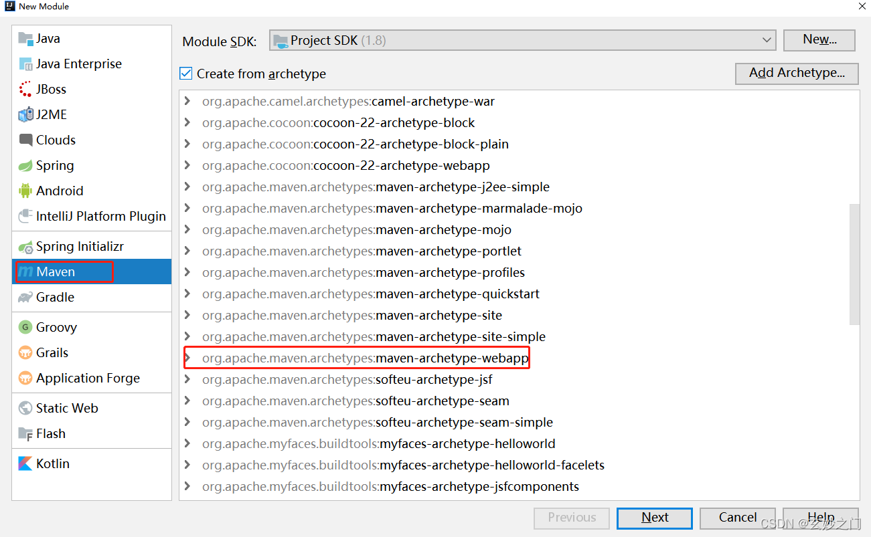The height and width of the screenshot is (537, 871).
Task: Close the New Module dialog
Action: click(862, 6)
